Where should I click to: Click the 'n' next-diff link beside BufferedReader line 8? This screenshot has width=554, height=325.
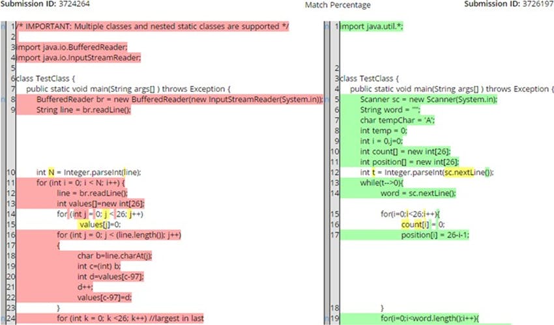(3, 100)
